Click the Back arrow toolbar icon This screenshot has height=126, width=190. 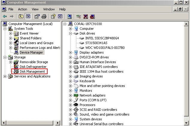coord(5,16)
